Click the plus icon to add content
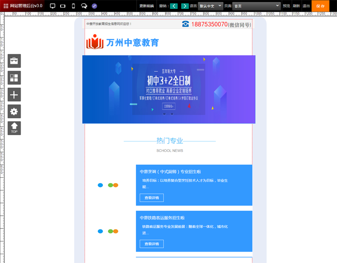 [x=14, y=95]
